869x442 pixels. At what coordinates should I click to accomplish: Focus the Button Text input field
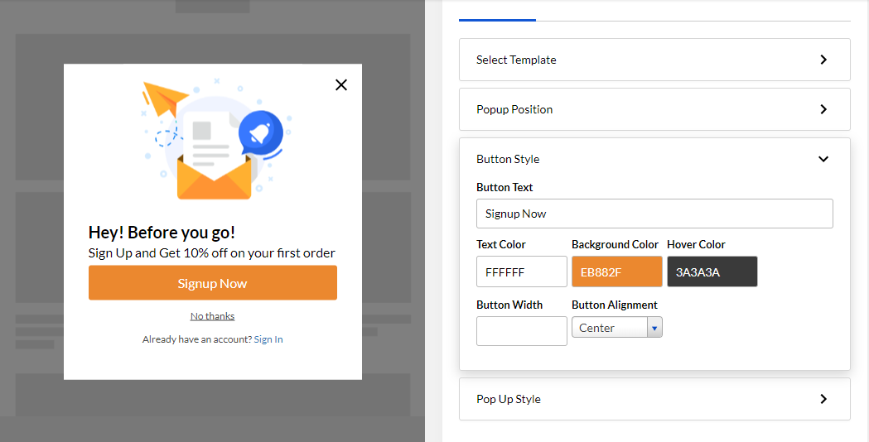[x=654, y=214]
